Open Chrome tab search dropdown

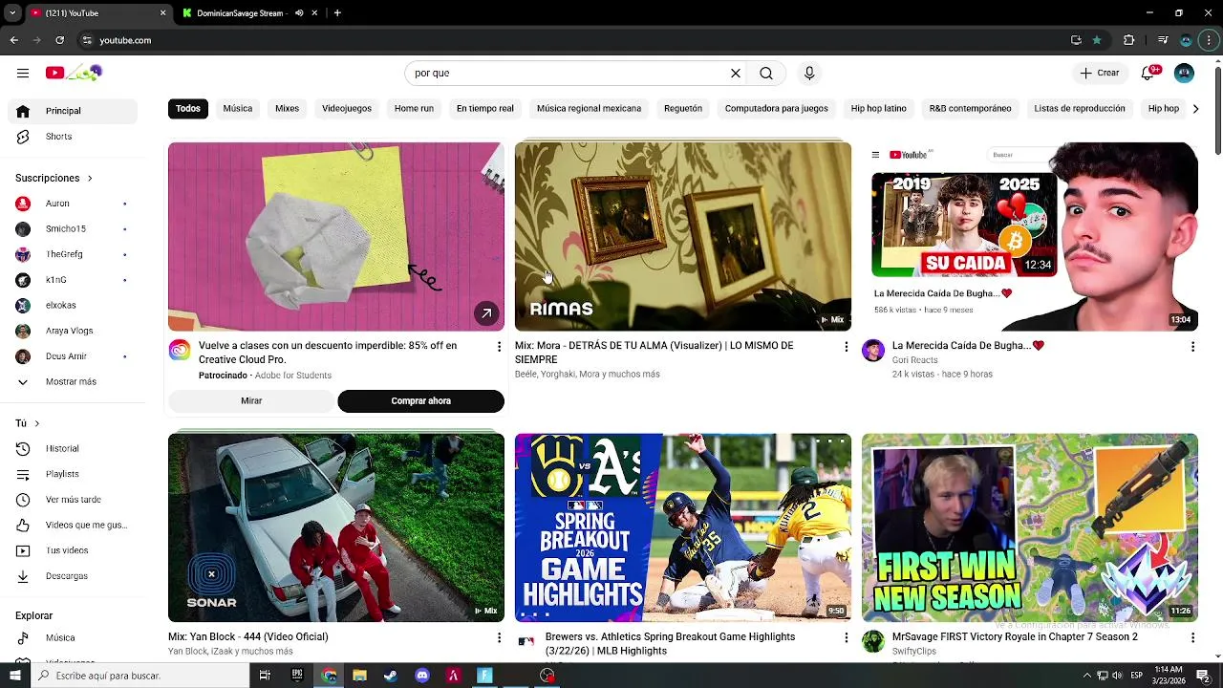pyautogui.click(x=12, y=13)
